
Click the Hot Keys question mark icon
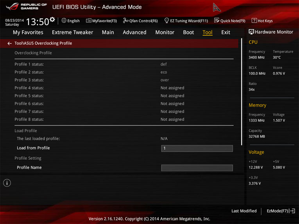pos(254,20)
